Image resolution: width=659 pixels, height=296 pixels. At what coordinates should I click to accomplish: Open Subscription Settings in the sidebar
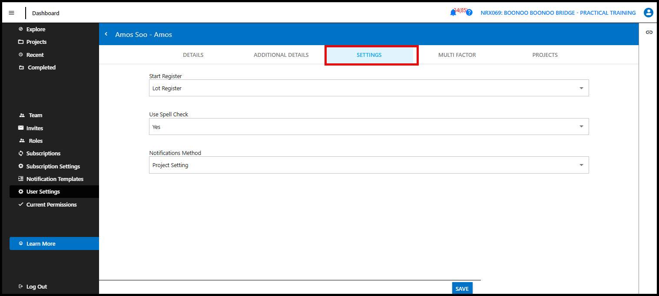pyautogui.click(x=53, y=167)
